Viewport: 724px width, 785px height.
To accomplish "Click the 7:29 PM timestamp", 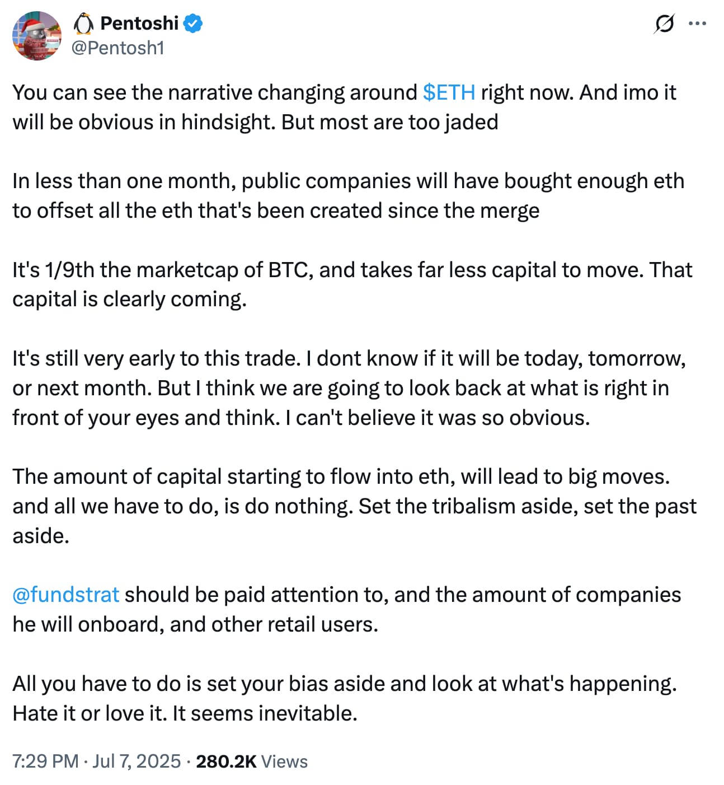I will tap(45, 761).
